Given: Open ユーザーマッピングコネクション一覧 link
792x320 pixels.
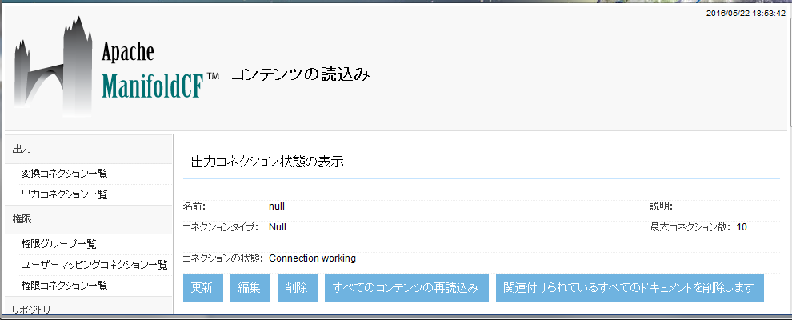Looking at the screenshot, I should [94, 265].
